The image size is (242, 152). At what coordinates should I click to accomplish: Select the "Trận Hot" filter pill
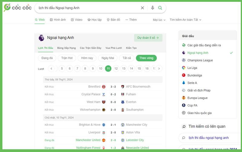click(x=67, y=58)
